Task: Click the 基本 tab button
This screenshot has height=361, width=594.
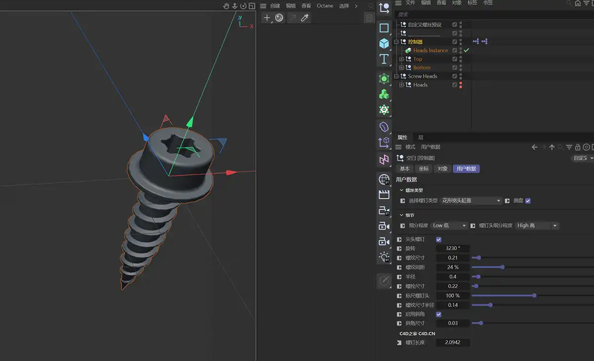Action: tap(405, 169)
